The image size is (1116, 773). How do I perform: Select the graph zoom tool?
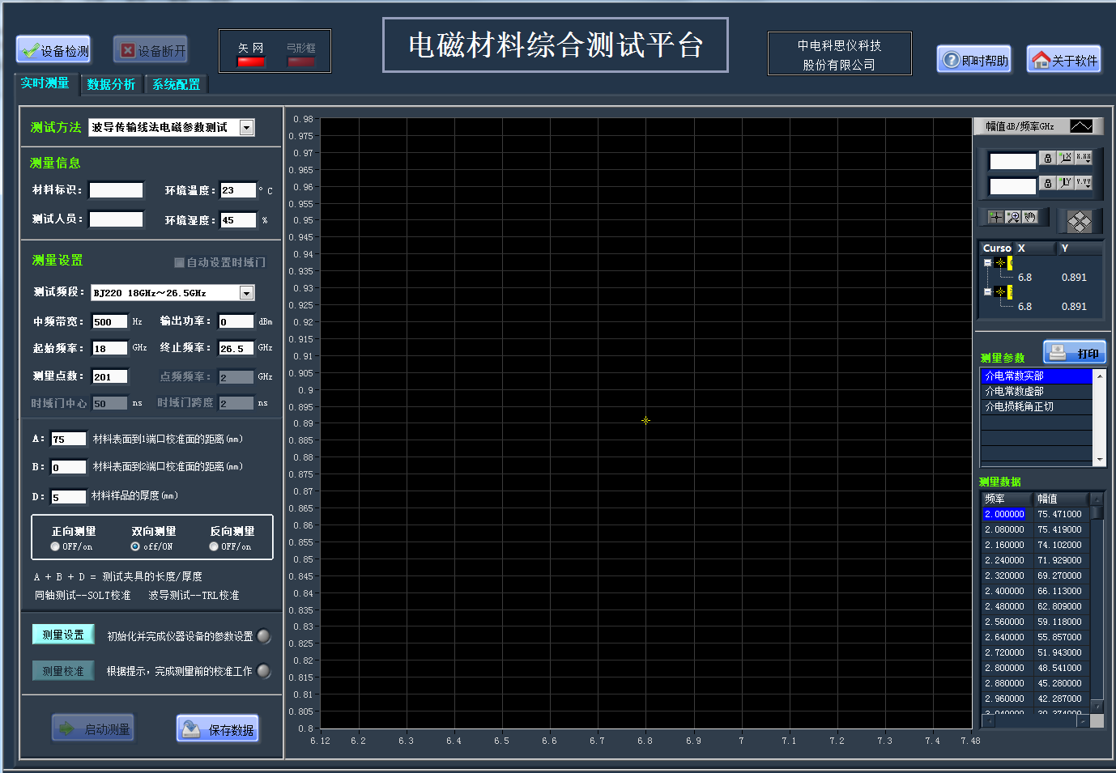tap(1013, 217)
